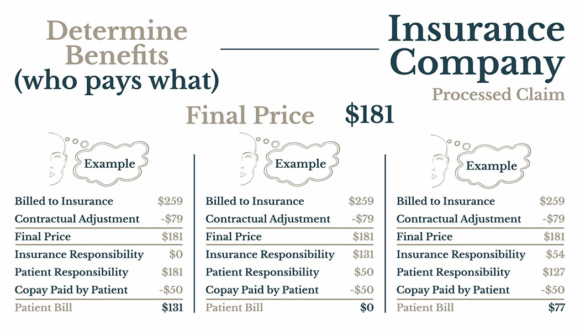This screenshot has height=331, width=580.
Task: Click the face sketch in the first example column
Action: click(x=57, y=159)
